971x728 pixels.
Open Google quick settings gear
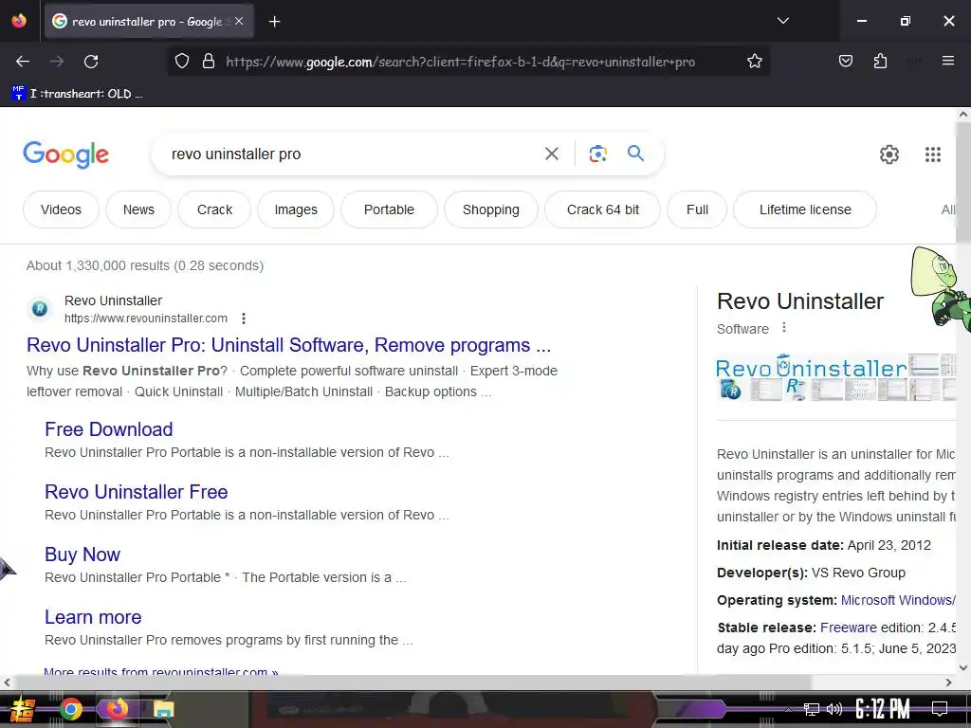pyautogui.click(x=889, y=155)
